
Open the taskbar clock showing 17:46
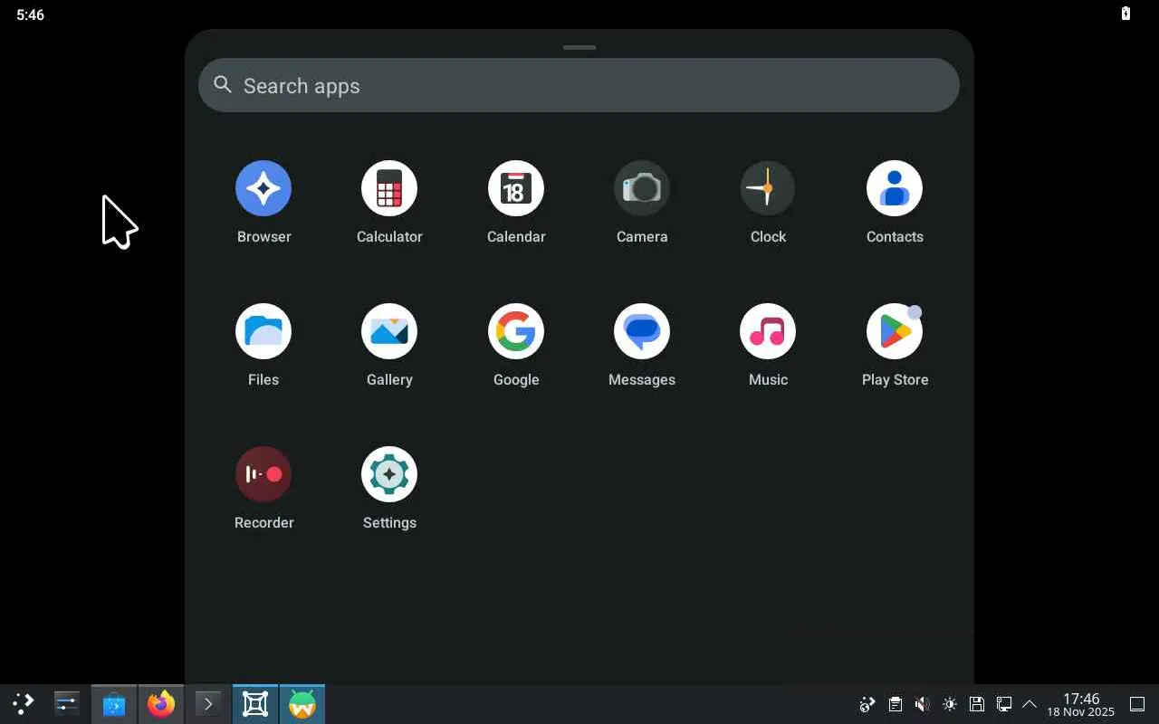coord(1081,704)
